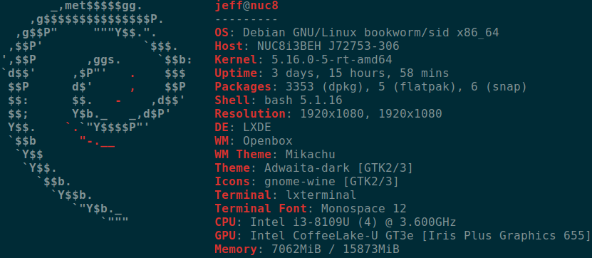Select the Theme line Adwaita-dark
The width and height of the screenshot is (592, 258).
click(x=314, y=168)
